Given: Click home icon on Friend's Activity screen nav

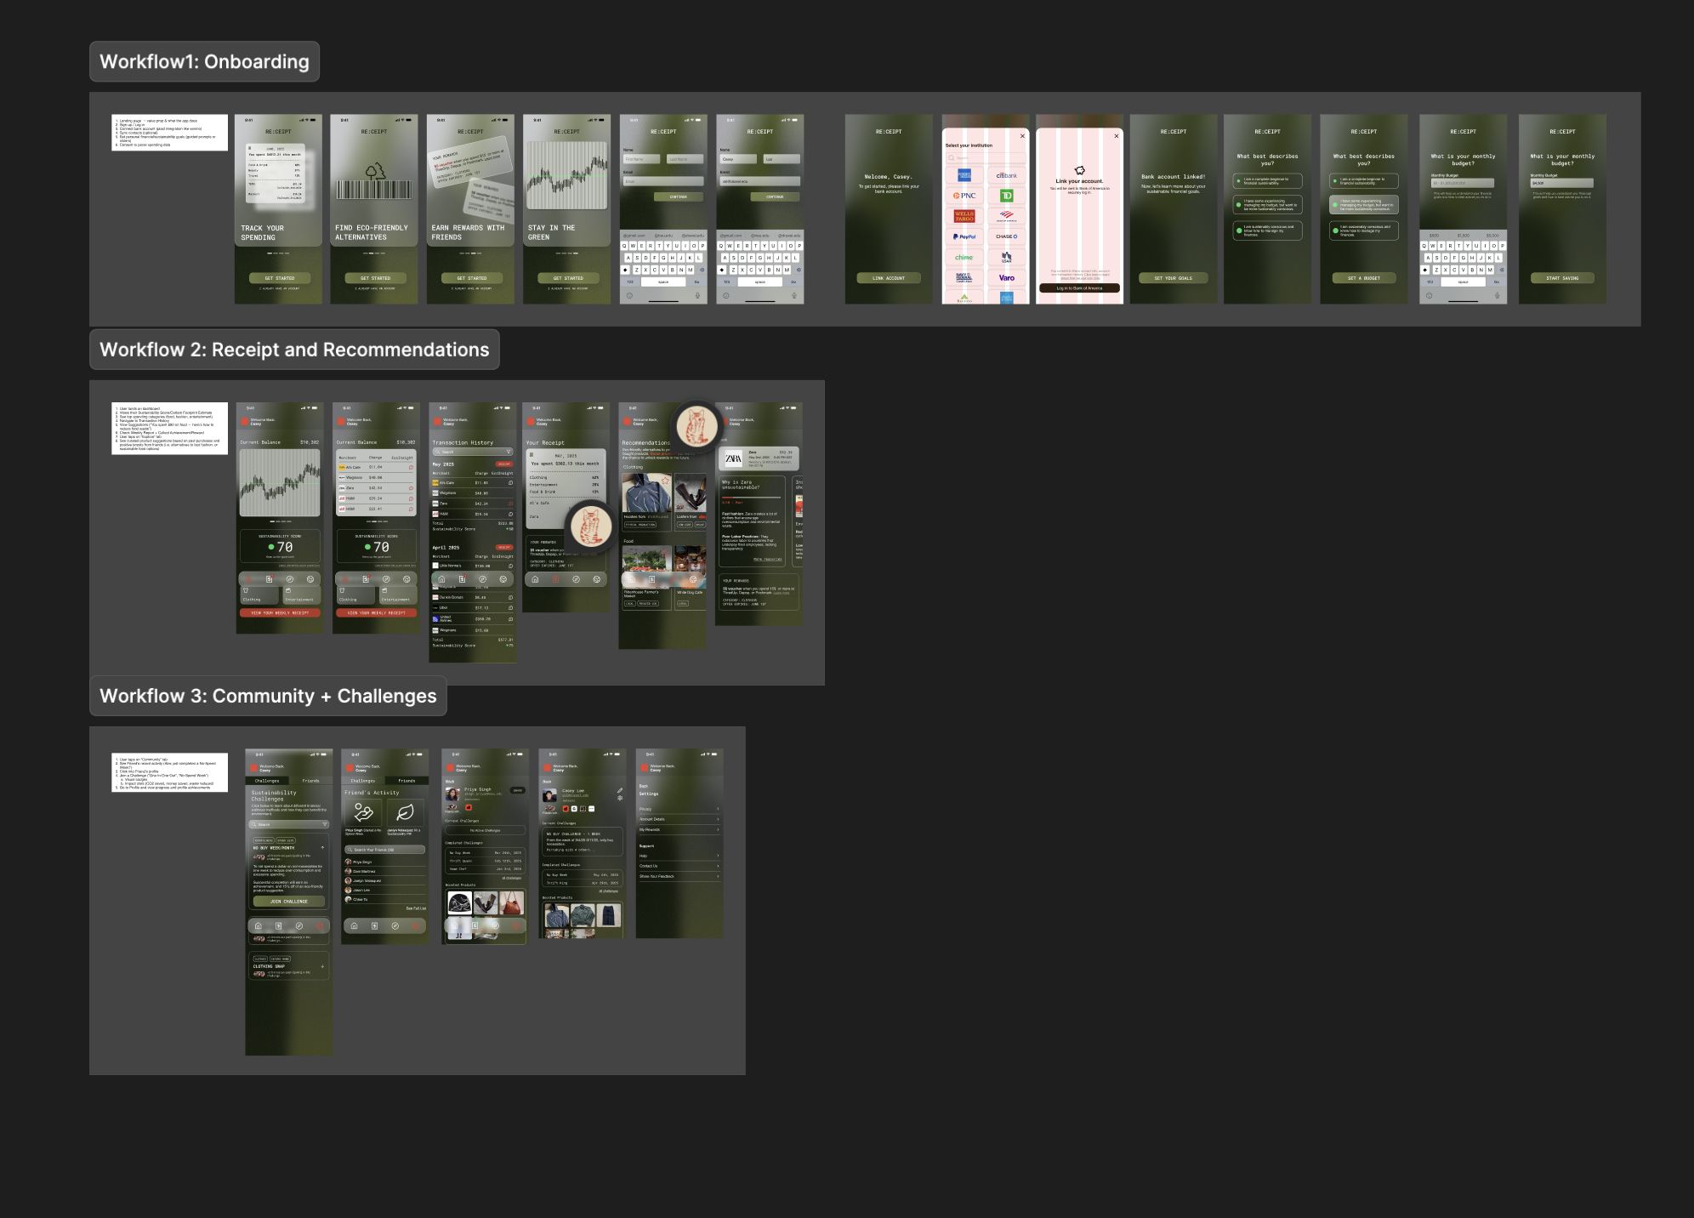Looking at the screenshot, I should point(354,926).
